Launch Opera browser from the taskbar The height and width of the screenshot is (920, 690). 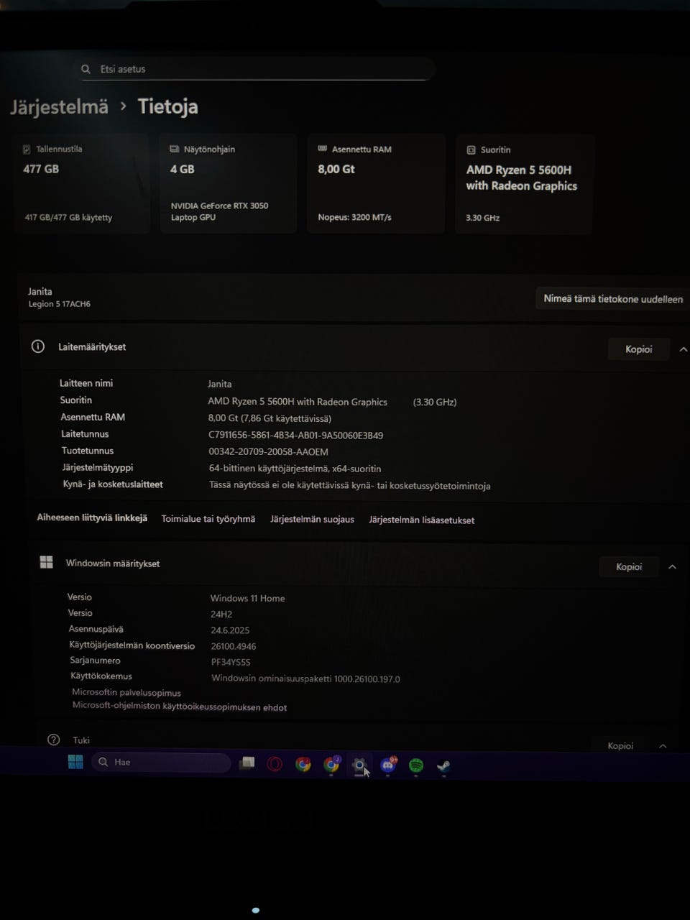[x=275, y=764]
